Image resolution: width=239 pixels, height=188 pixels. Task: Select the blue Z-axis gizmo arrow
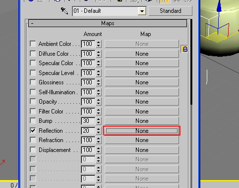pyautogui.click(x=219, y=6)
